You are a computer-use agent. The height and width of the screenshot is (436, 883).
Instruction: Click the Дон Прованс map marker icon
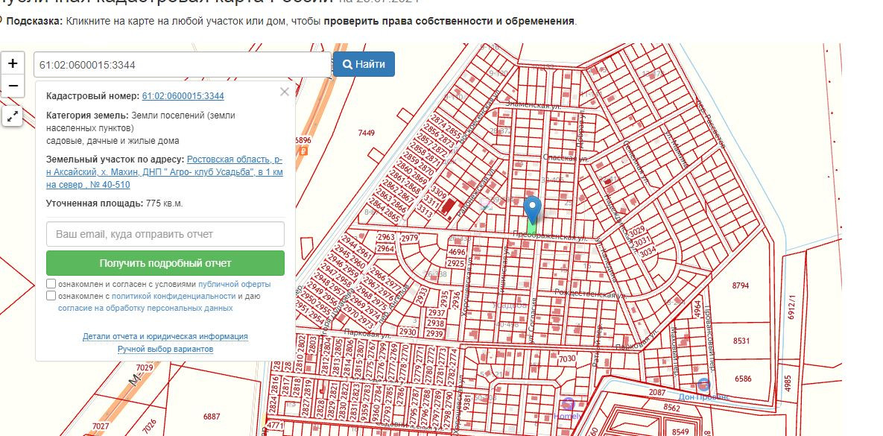point(703,385)
